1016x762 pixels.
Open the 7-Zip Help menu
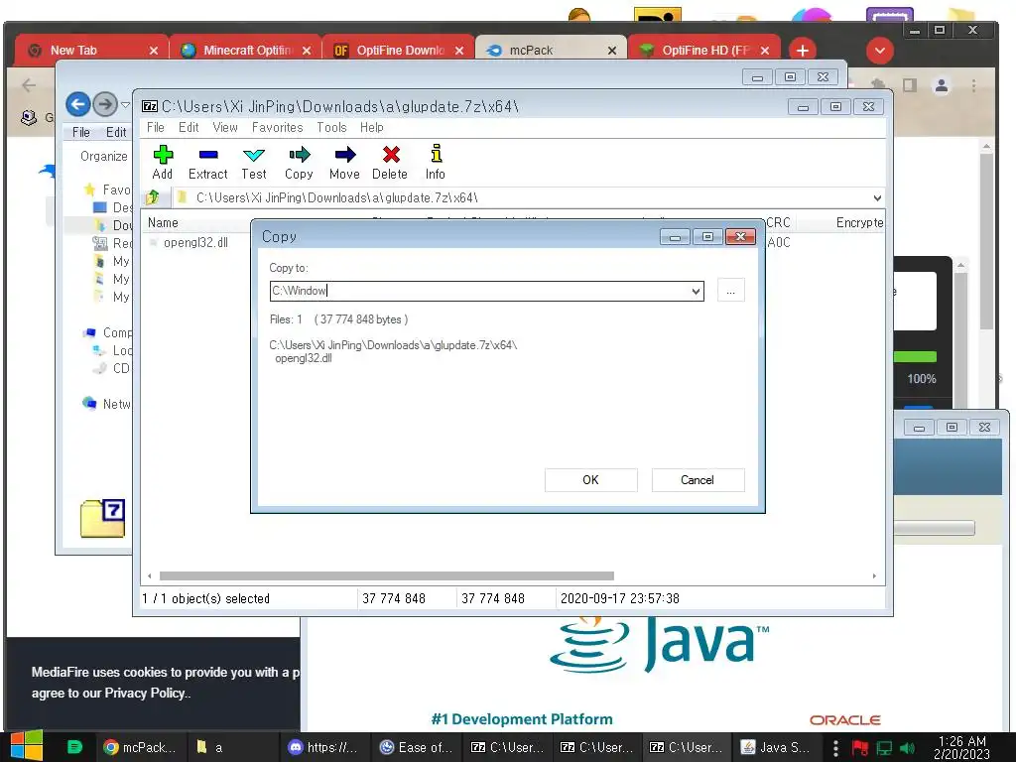tap(372, 127)
